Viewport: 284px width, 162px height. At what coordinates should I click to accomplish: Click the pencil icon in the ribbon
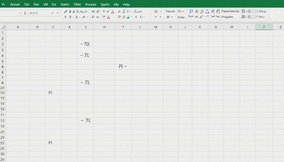[x=65, y=12]
